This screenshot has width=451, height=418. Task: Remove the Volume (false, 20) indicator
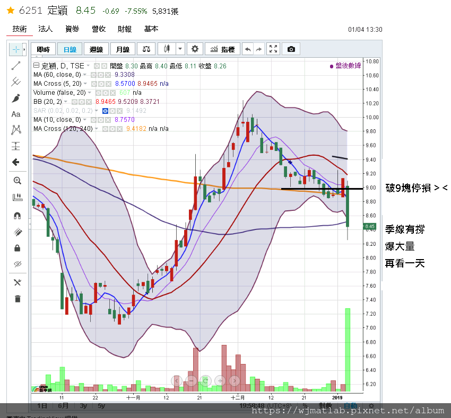[x=112, y=93]
